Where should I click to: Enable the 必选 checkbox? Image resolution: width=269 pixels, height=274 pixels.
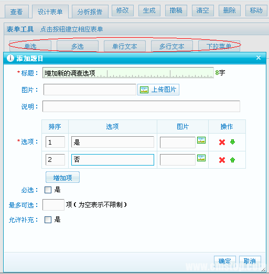tap(48, 190)
